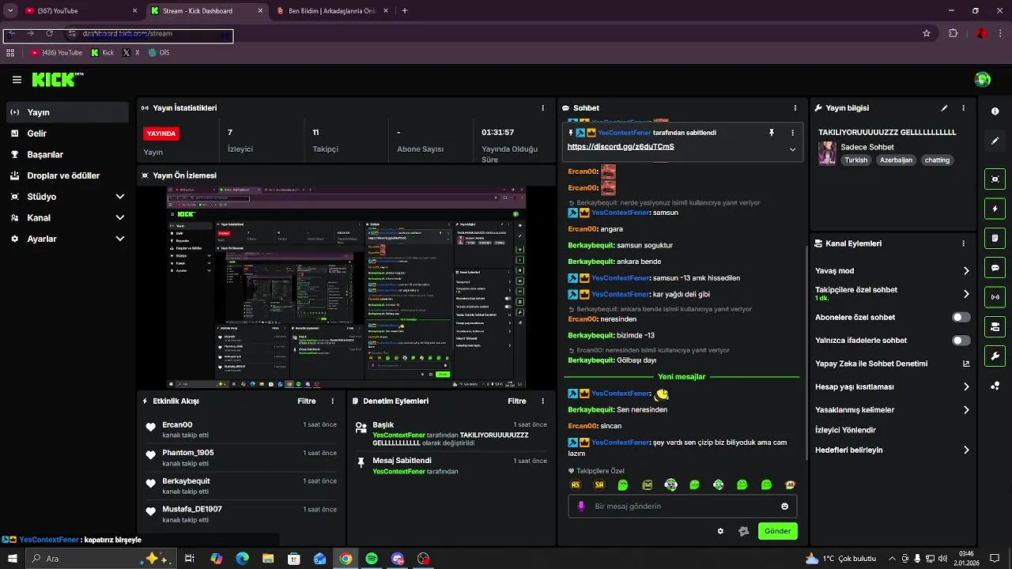
Task: Open Yayın bilgisi panel options menu
Action: (963, 107)
